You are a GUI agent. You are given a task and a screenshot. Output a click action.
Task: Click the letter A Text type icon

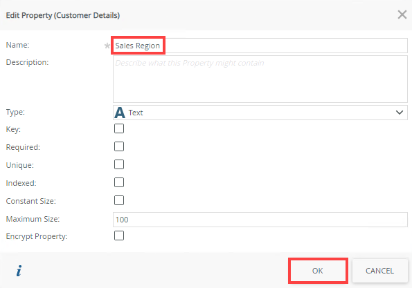(x=120, y=113)
